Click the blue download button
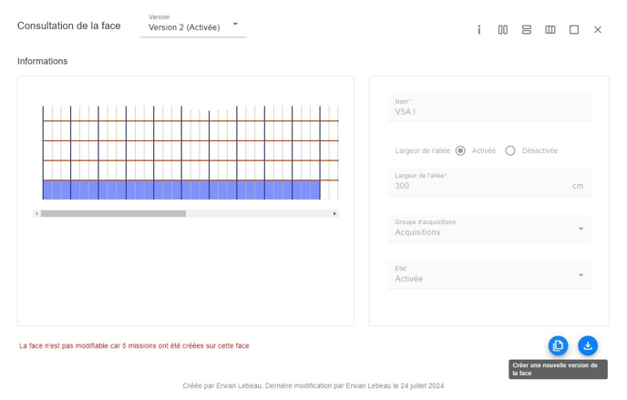Image resolution: width=627 pixels, height=400 pixels. coord(588,345)
